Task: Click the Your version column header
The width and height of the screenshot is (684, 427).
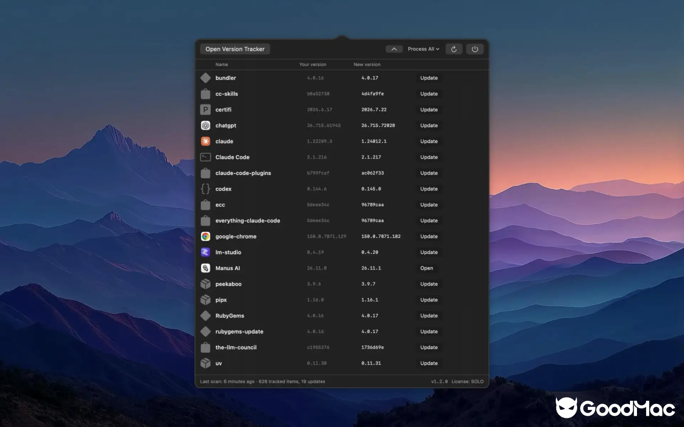Action: [313, 65]
